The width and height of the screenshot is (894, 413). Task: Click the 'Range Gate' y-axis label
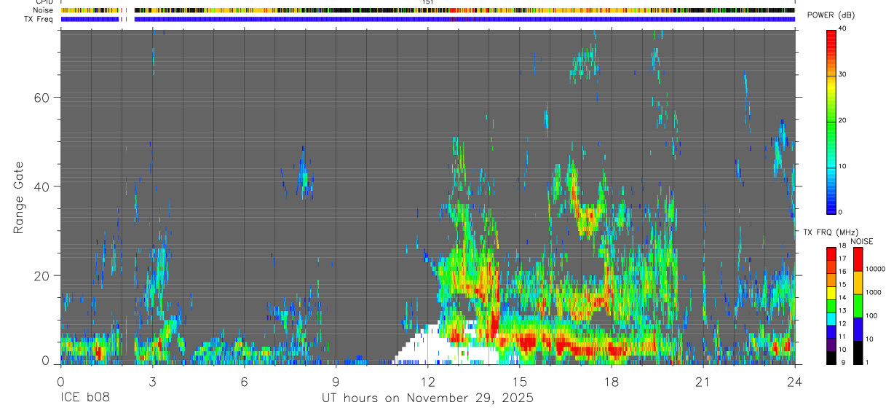(19, 198)
